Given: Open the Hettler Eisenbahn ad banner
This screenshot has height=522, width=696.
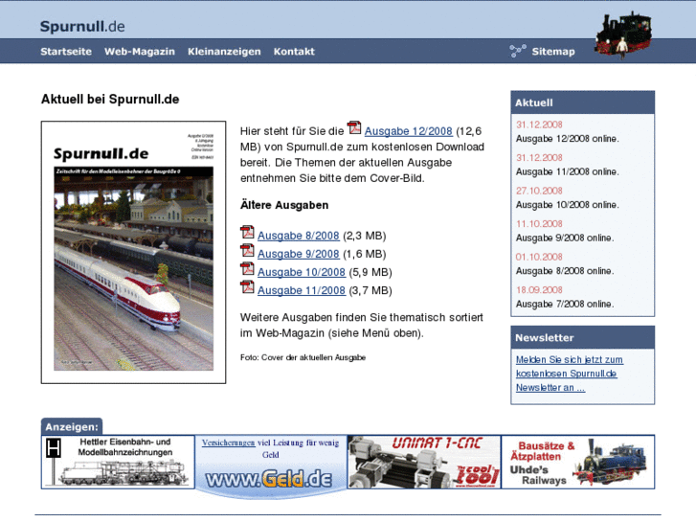Looking at the screenshot, I should coord(118,462).
